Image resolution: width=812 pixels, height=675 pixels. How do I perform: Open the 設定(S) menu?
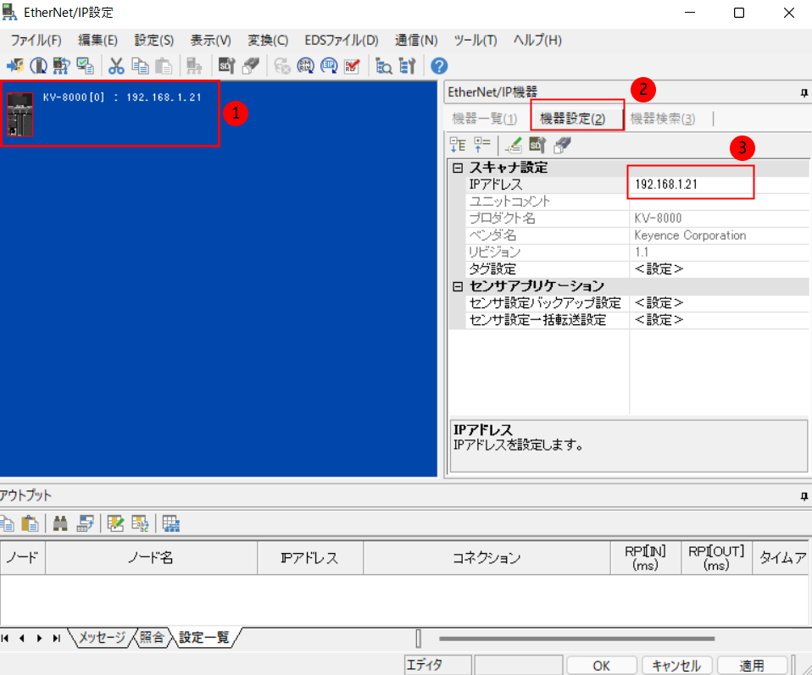click(x=153, y=40)
